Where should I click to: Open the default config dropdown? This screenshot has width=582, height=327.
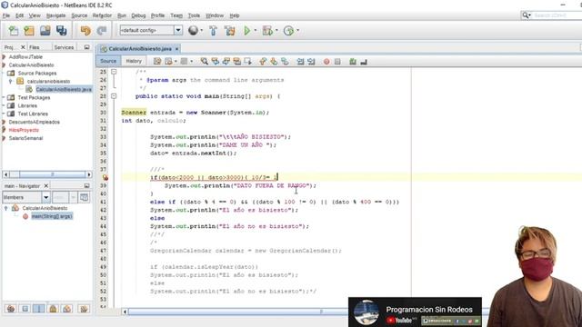point(178,30)
